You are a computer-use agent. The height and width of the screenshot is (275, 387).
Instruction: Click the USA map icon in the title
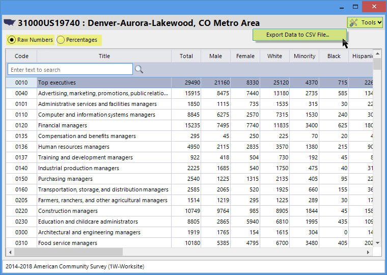tap(10, 22)
